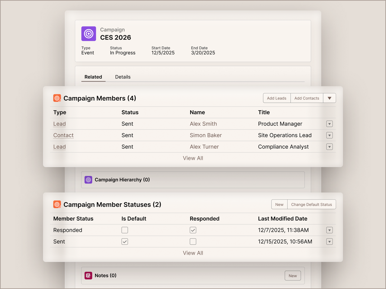This screenshot has height=289, width=386.
Task: Click the Event type value
Action: pos(88,53)
